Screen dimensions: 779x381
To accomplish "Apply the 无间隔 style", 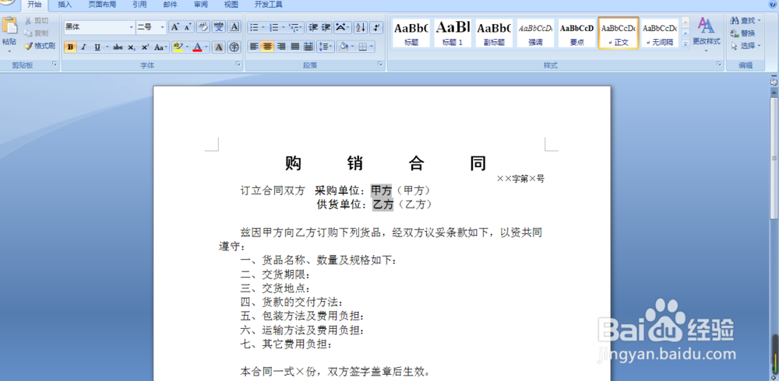I will coord(660,33).
